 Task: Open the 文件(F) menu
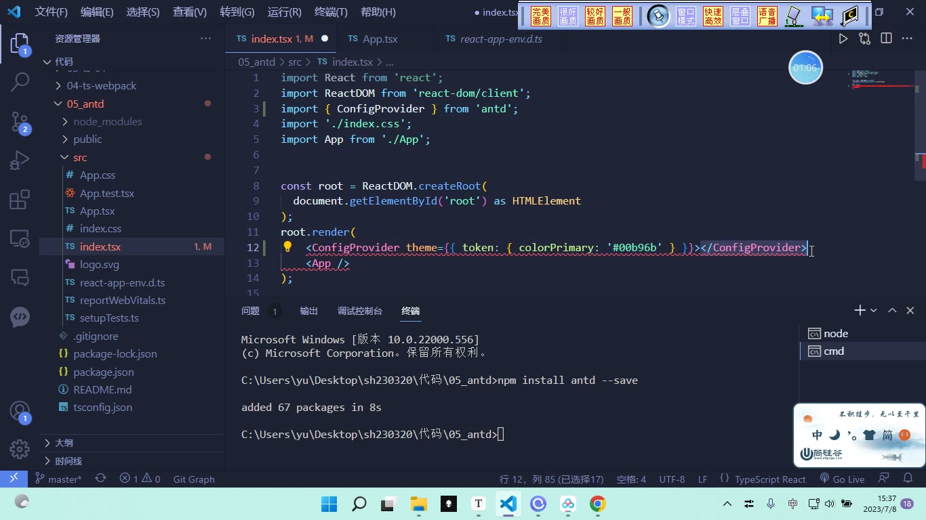[x=52, y=12]
